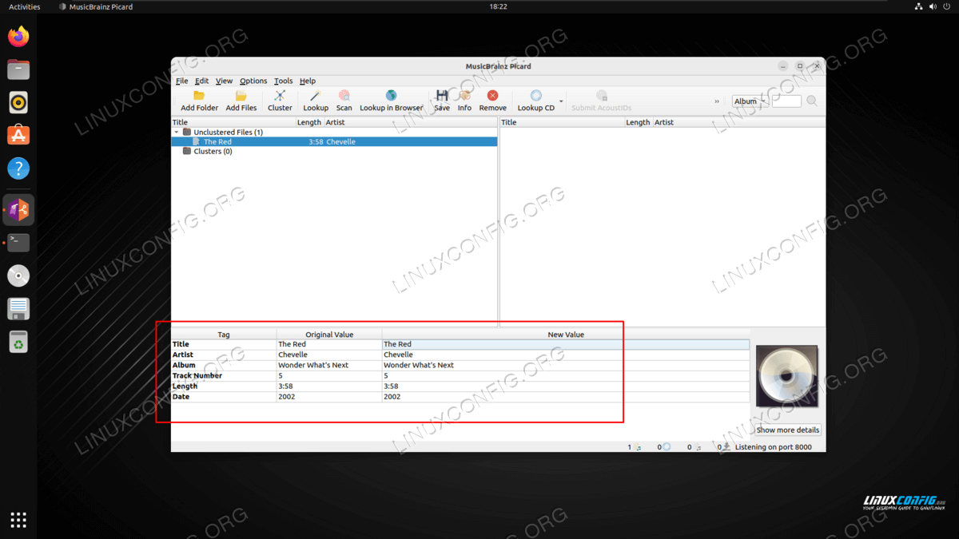
Task: Expand the hidden toolbar overflow chevron
Action: click(717, 101)
